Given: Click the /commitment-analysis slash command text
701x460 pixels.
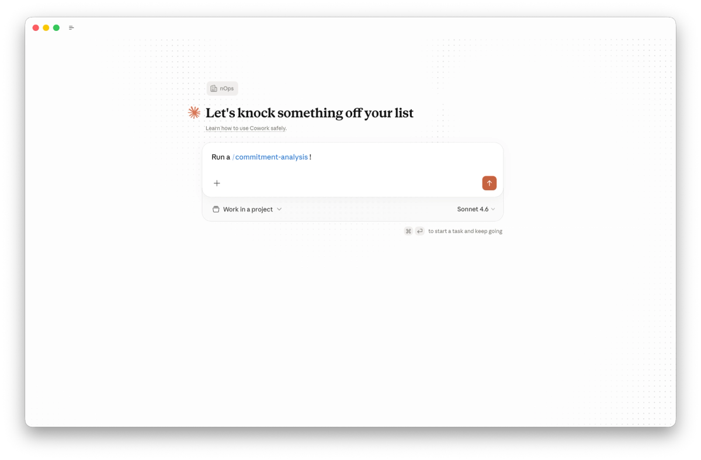Looking at the screenshot, I should [x=270, y=157].
